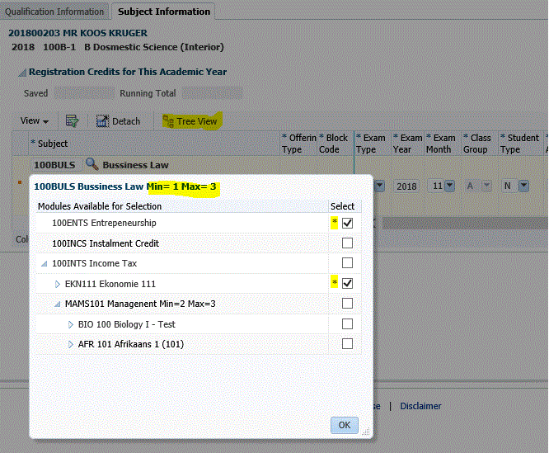The height and width of the screenshot is (453, 549).
Task: Tick the 100INTS Income Tax checkbox
Action: pos(347,263)
